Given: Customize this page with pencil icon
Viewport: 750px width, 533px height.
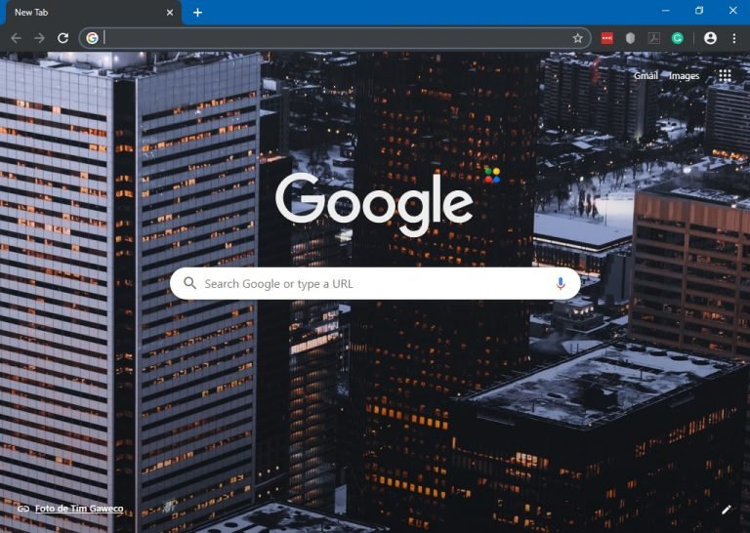Looking at the screenshot, I should [727, 510].
